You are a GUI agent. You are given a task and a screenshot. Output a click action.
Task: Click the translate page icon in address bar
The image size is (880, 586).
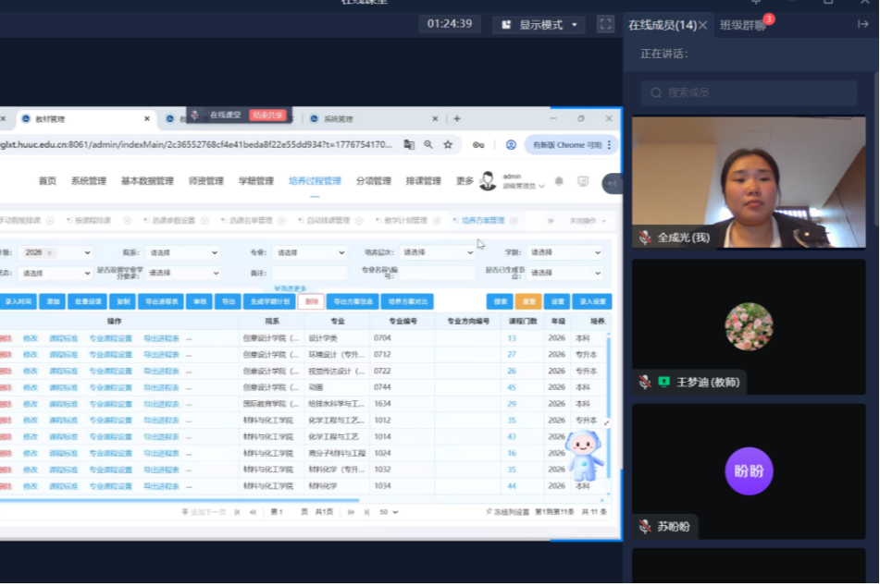408,145
